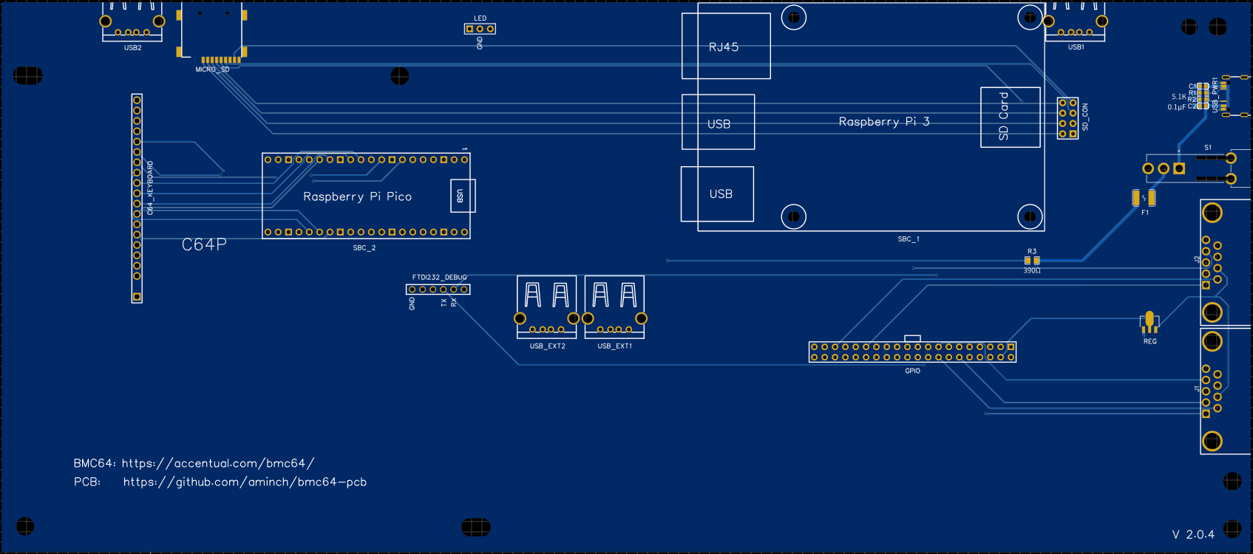Select the FTDI232_DEBUG header label
The width and height of the screenshot is (1253, 554).
[x=440, y=278]
